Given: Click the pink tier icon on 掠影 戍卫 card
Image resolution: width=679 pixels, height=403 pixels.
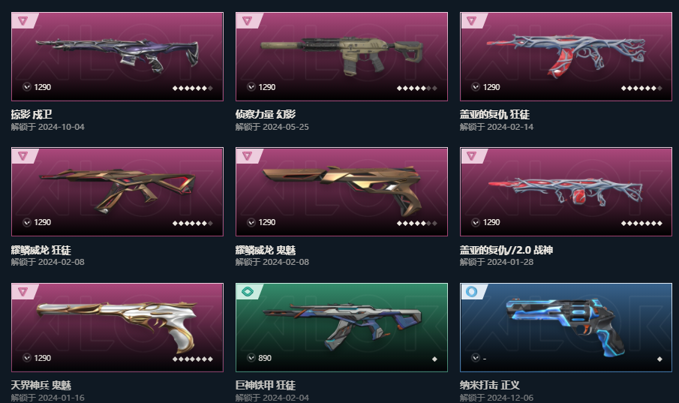Looking at the screenshot, I should click(23, 20).
